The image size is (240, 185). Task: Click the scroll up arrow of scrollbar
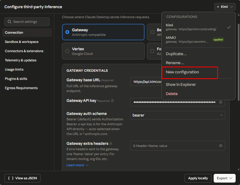[238, 15]
